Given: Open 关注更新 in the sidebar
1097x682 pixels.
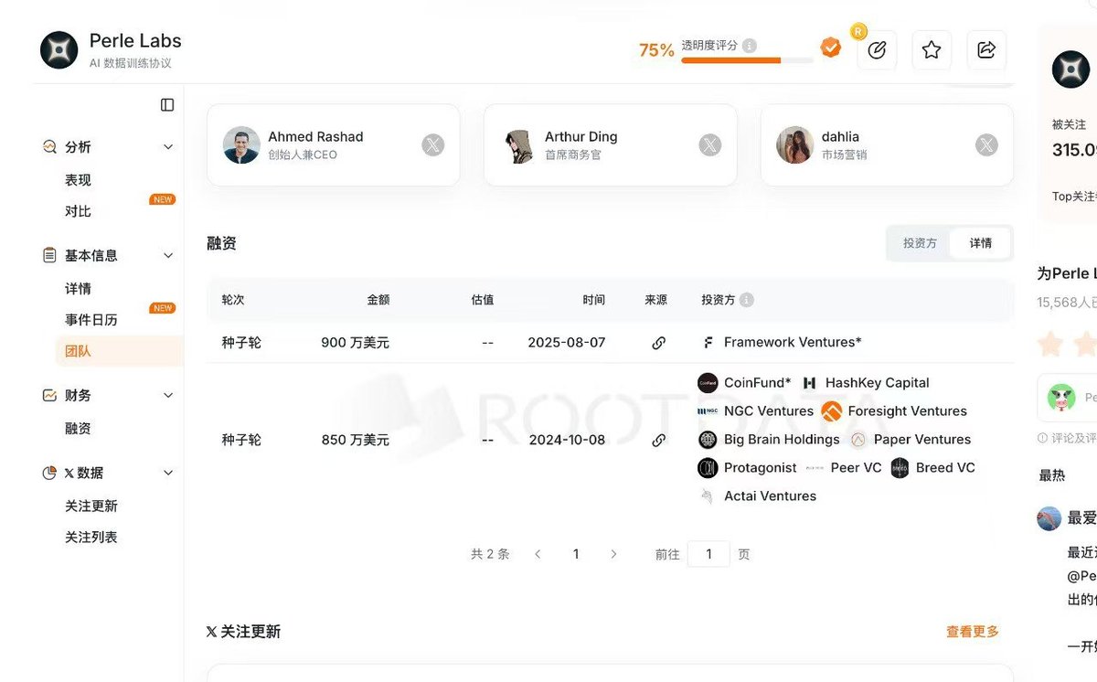Looking at the screenshot, I should (91, 506).
